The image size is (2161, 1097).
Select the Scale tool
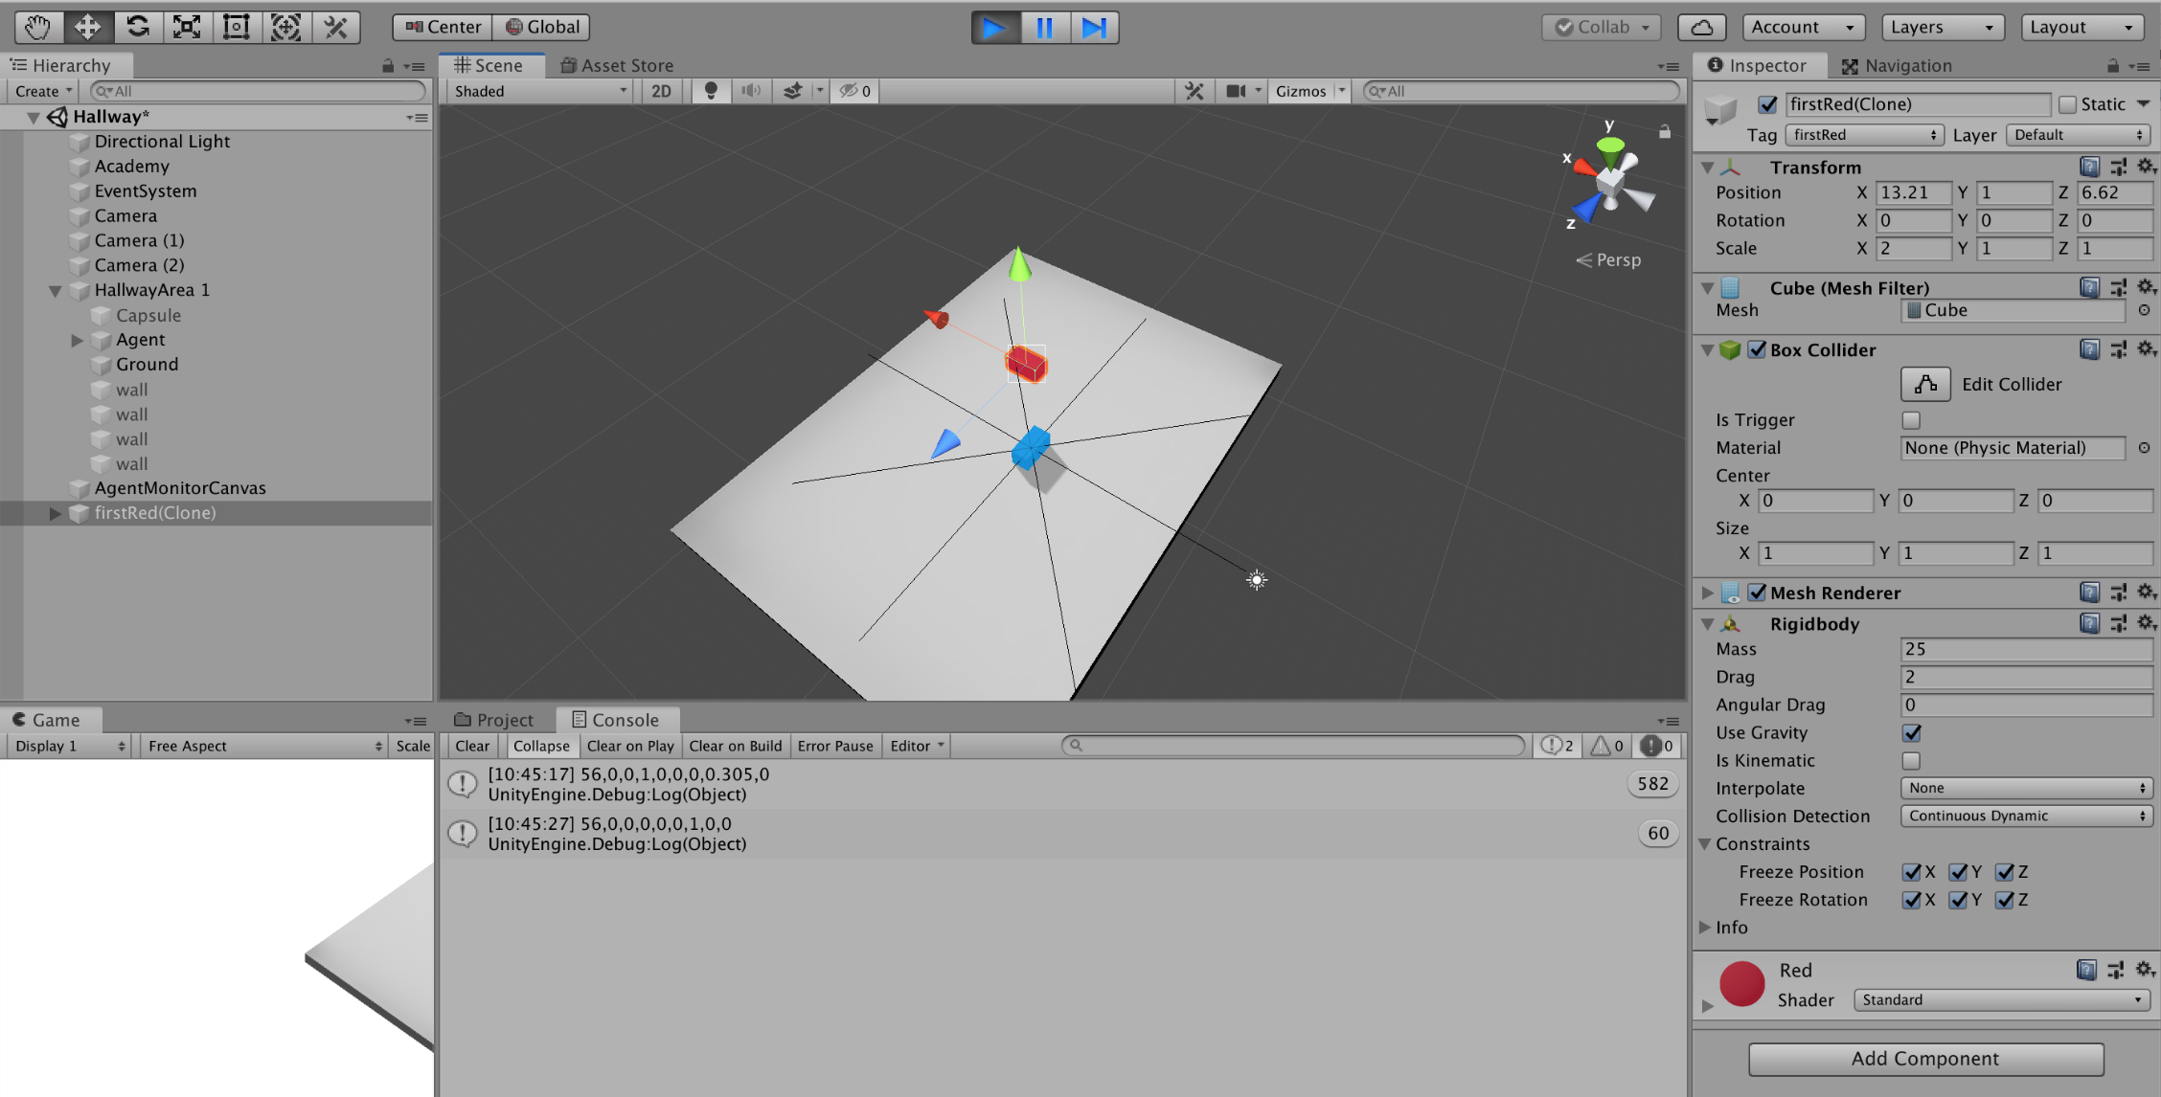pos(186,27)
